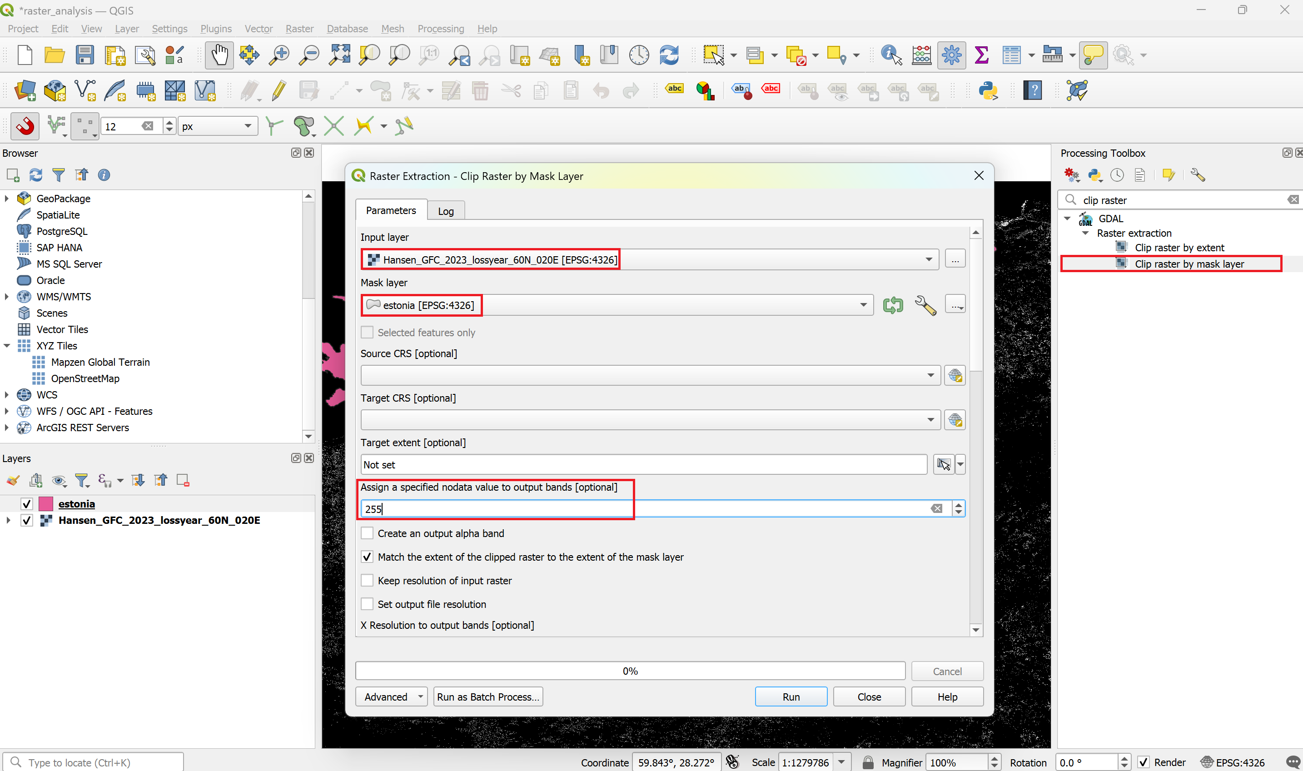
Task: Click the Select CRS icon for Source CRS
Action: 955,375
